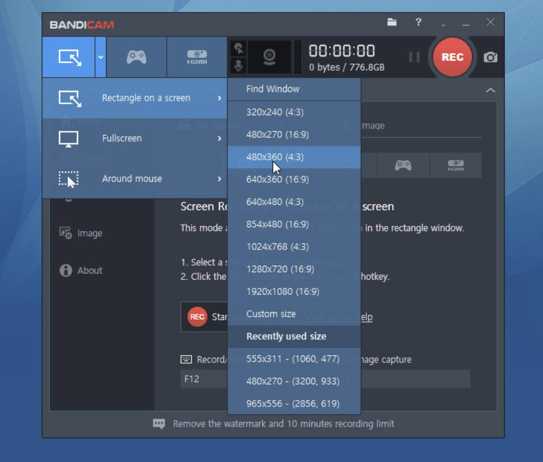Toggle the webcam recording device
Image resolution: width=543 pixels, height=462 pixels.
[x=270, y=56]
